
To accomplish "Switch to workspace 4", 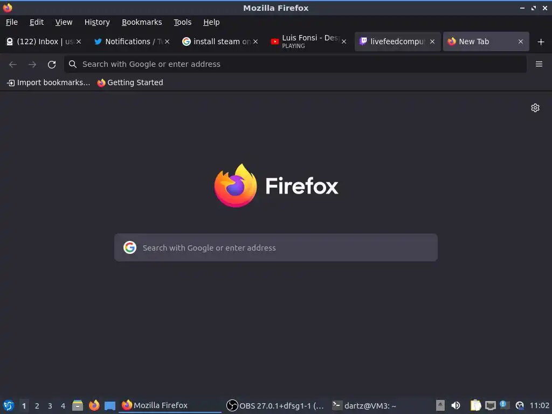I will [63, 406].
